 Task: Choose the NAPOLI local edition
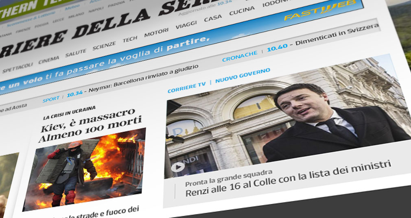96,10
